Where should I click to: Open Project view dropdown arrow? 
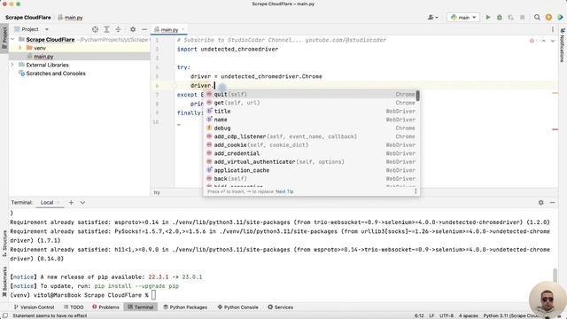(x=47, y=29)
